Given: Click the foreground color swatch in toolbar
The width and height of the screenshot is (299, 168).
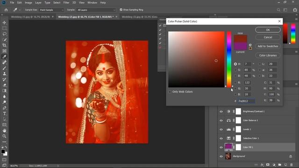Looking at the screenshot, I should click(3, 151).
